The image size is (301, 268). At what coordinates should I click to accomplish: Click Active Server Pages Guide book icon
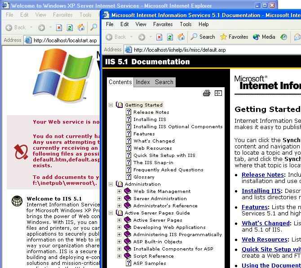(119, 213)
